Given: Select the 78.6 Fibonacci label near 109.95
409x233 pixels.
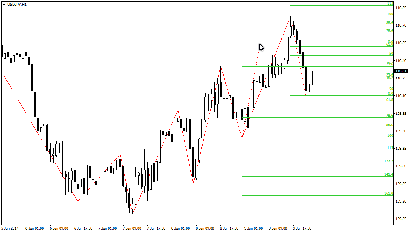Looking at the screenshot, I should coord(390,115).
